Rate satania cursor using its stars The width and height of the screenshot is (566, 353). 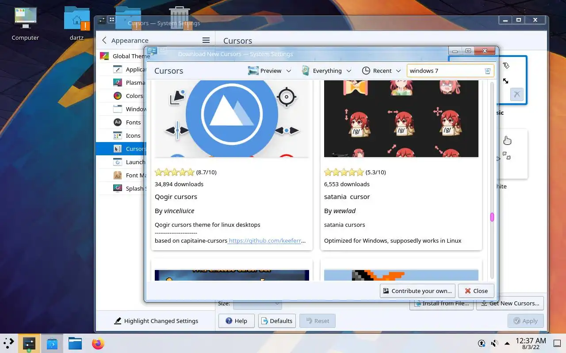click(344, 172)
